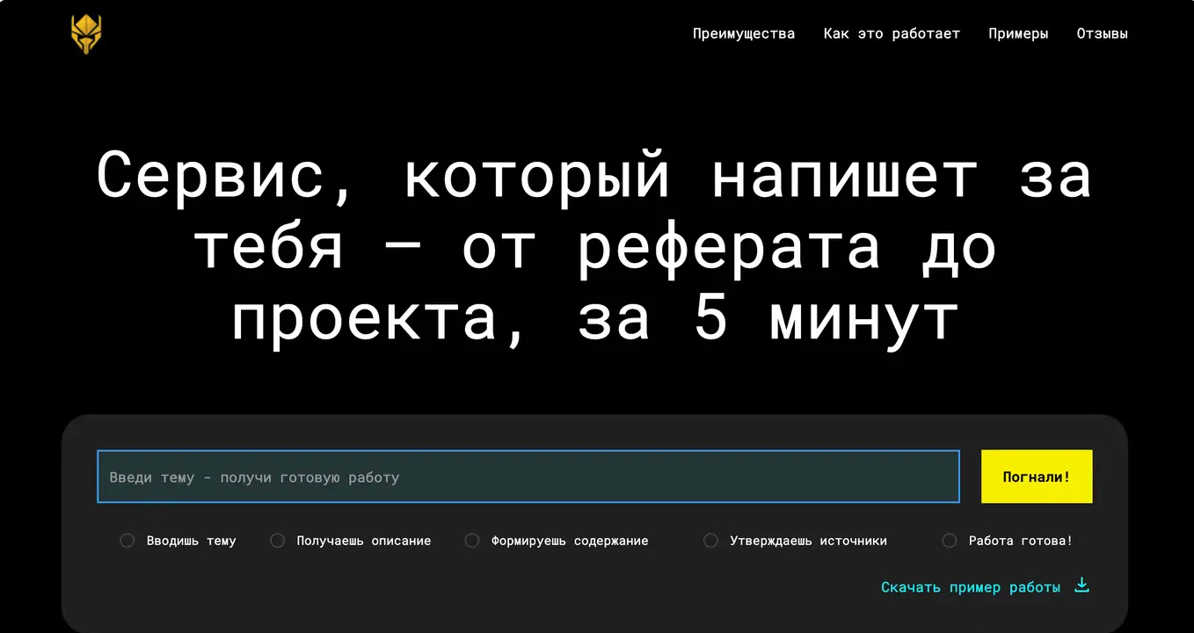Click the Работа готова step label text
1194x633 pixels.
pos(1020,540)
